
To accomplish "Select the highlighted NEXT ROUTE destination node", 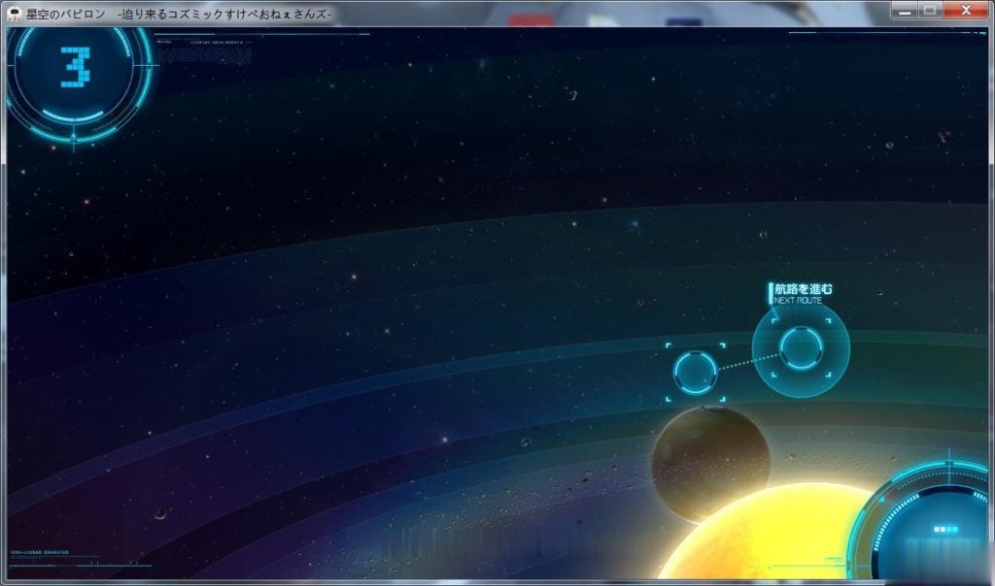I will 801,349.
